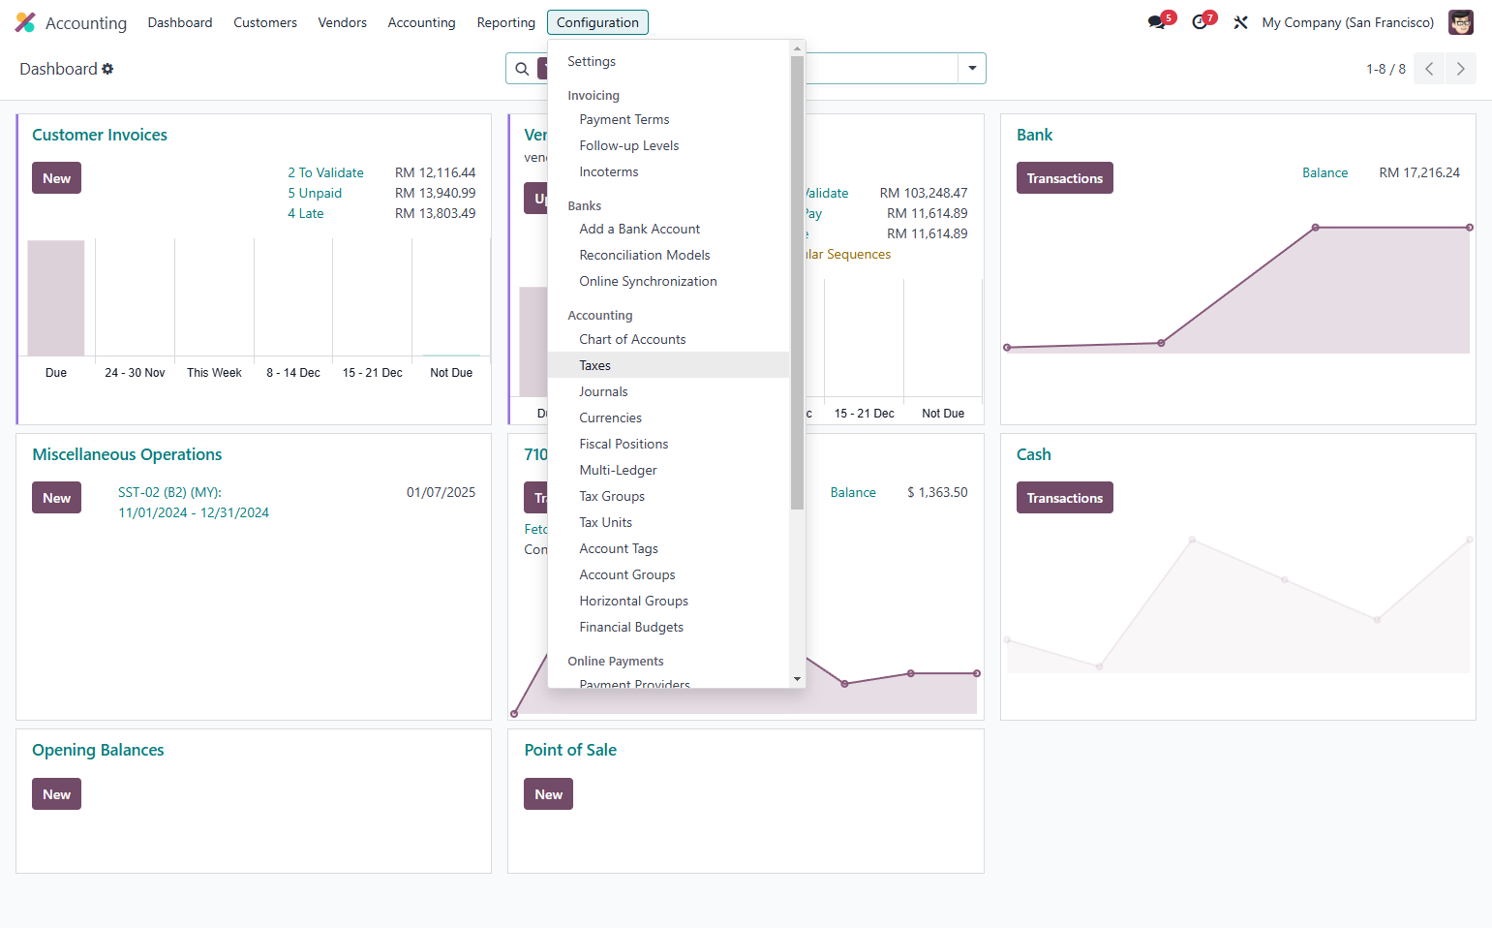Open the Customers menu
The image size is (1492, 928).
tap(265, 22)
